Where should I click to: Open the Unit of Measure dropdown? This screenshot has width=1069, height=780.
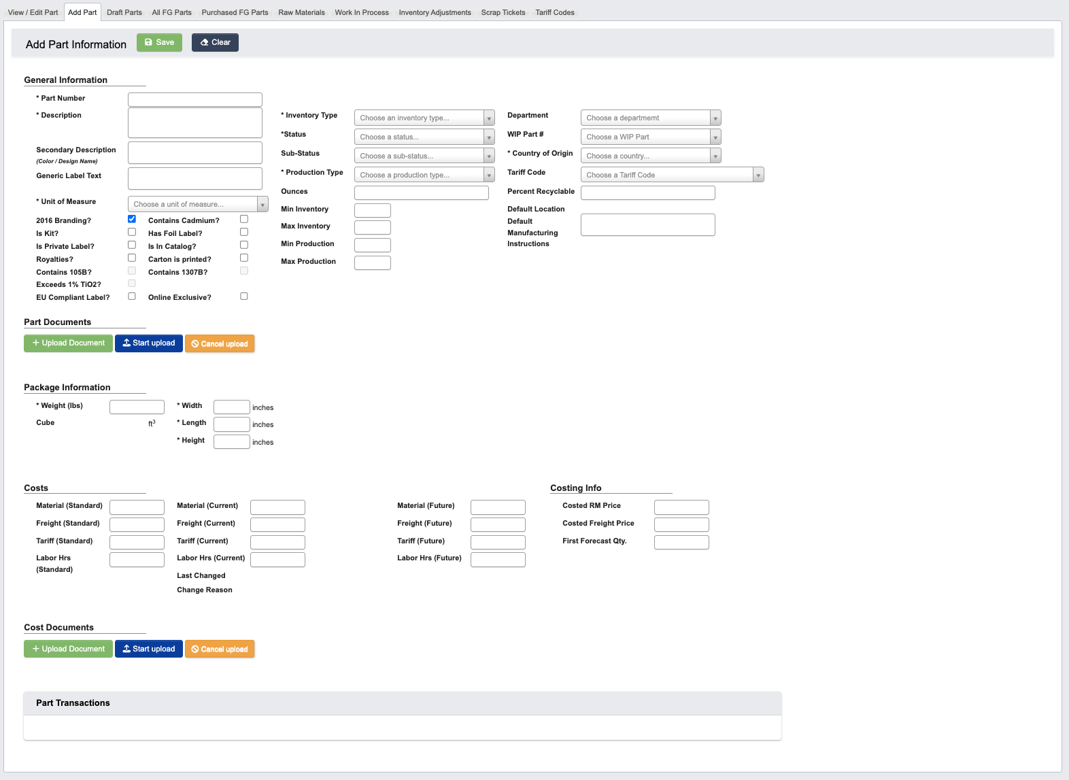198,204
